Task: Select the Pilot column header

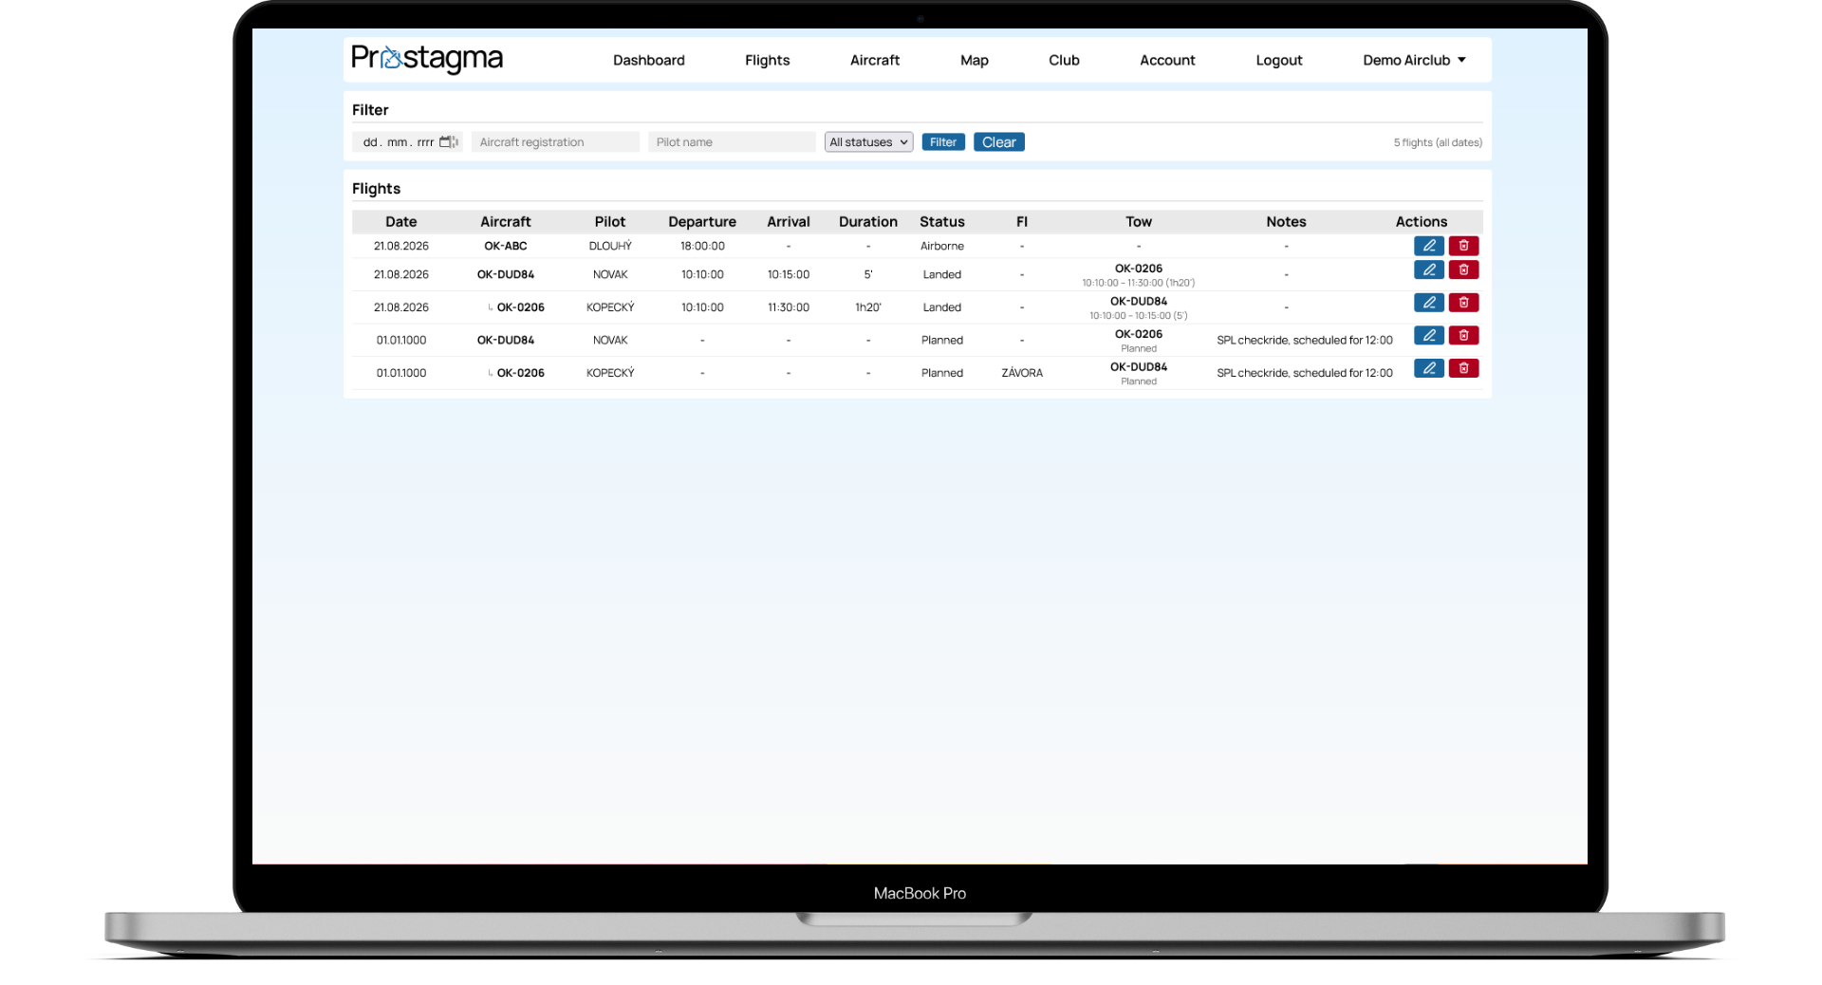Action: [x=609, y=221]
